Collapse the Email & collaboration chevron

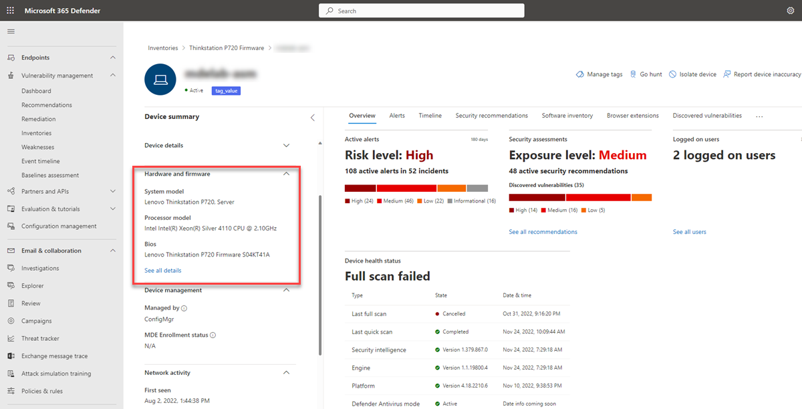tap(113, 251)
